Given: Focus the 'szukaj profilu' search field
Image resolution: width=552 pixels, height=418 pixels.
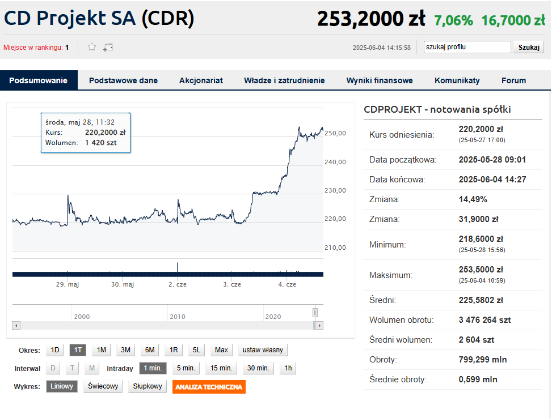Looking at the screenshot, I should [x=467, y=47].
